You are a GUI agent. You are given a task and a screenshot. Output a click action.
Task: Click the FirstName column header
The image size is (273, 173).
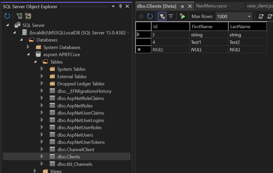[209, 27]
